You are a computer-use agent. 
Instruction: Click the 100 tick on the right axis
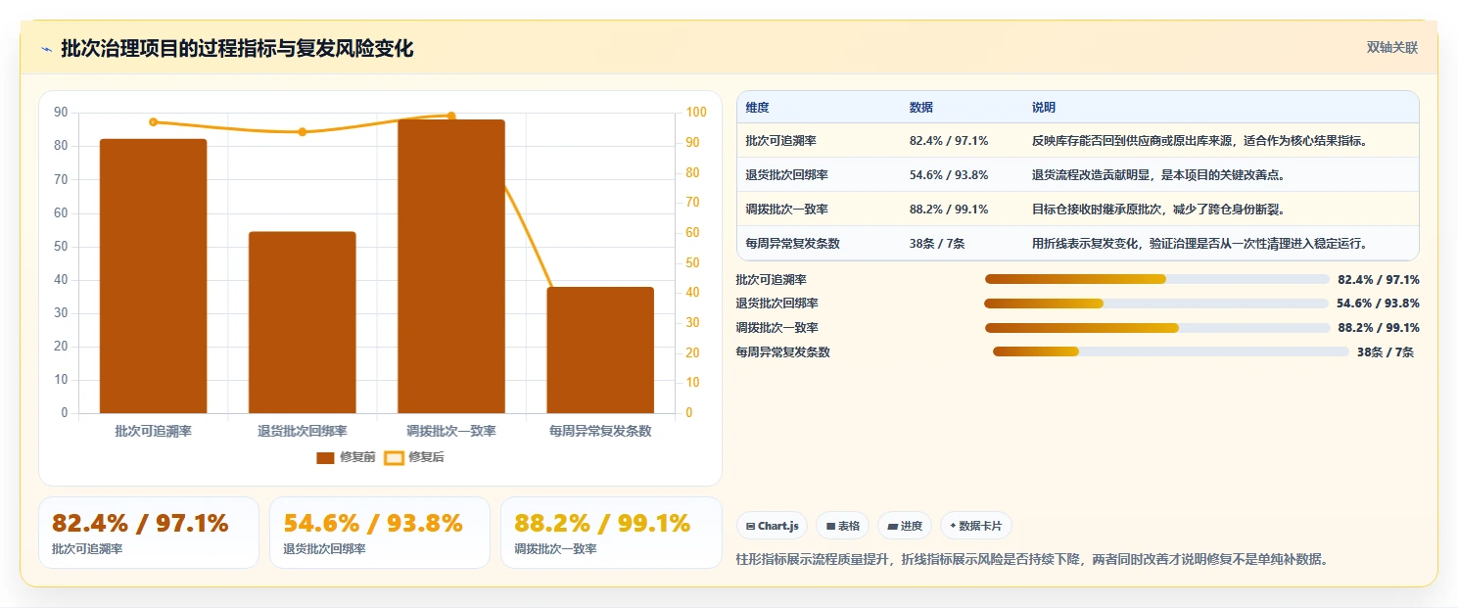tap(695, 113)
